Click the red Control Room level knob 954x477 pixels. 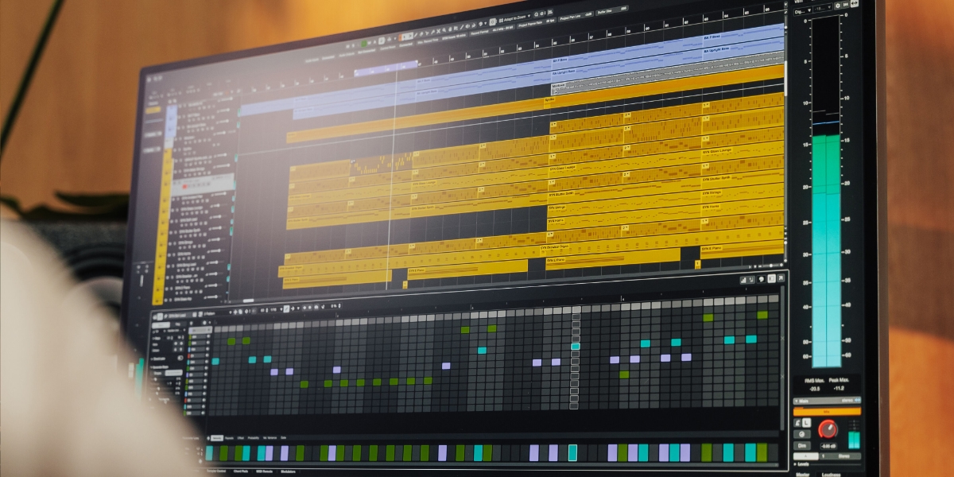click(828, 429)
